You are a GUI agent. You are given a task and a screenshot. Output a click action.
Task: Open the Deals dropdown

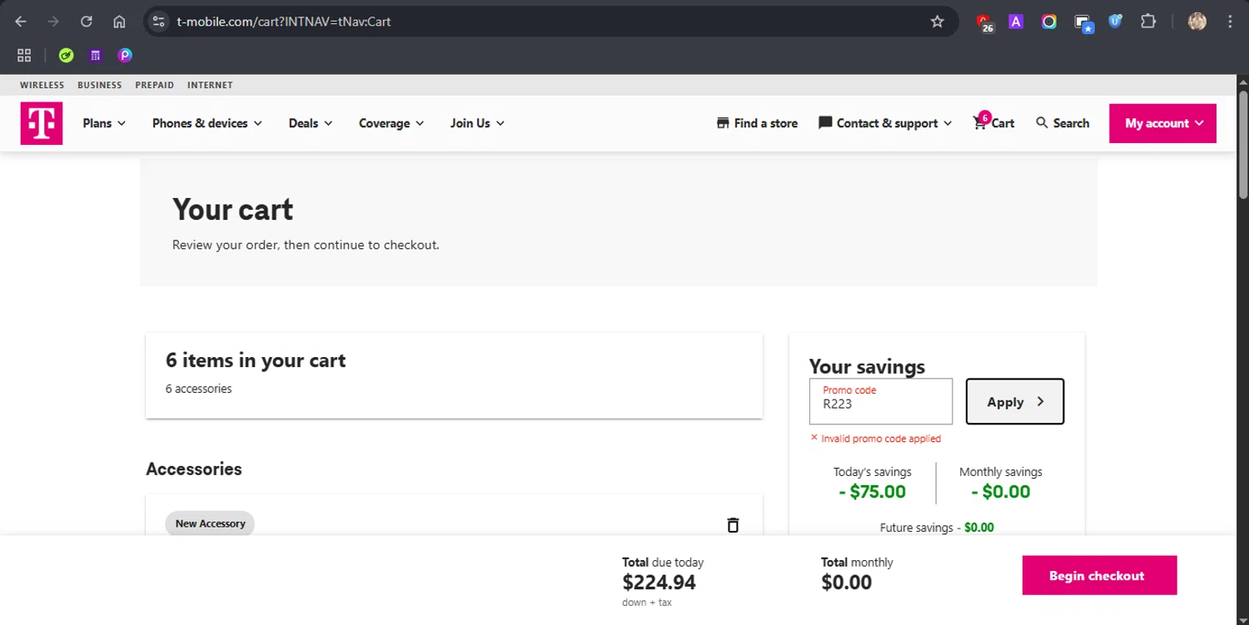tap(311, 123)
